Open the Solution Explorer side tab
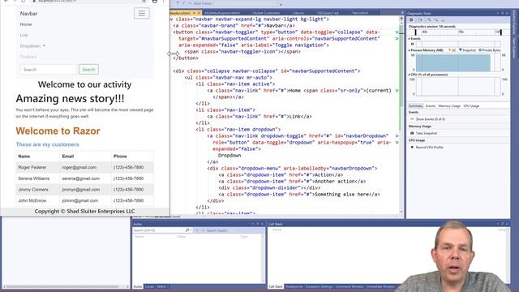Screen dimensions: 519x292 coord(514,22)
